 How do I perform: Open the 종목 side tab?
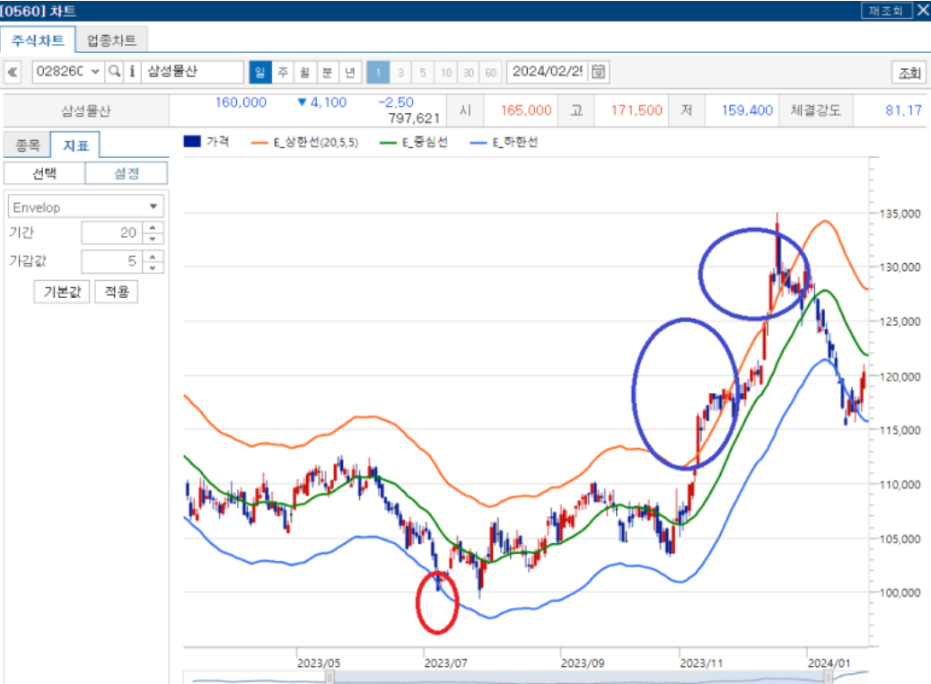click(x=27, y=145)
